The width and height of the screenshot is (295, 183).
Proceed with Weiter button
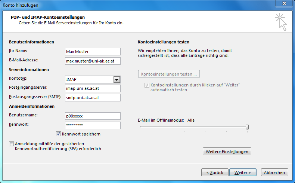pos(243,173)
